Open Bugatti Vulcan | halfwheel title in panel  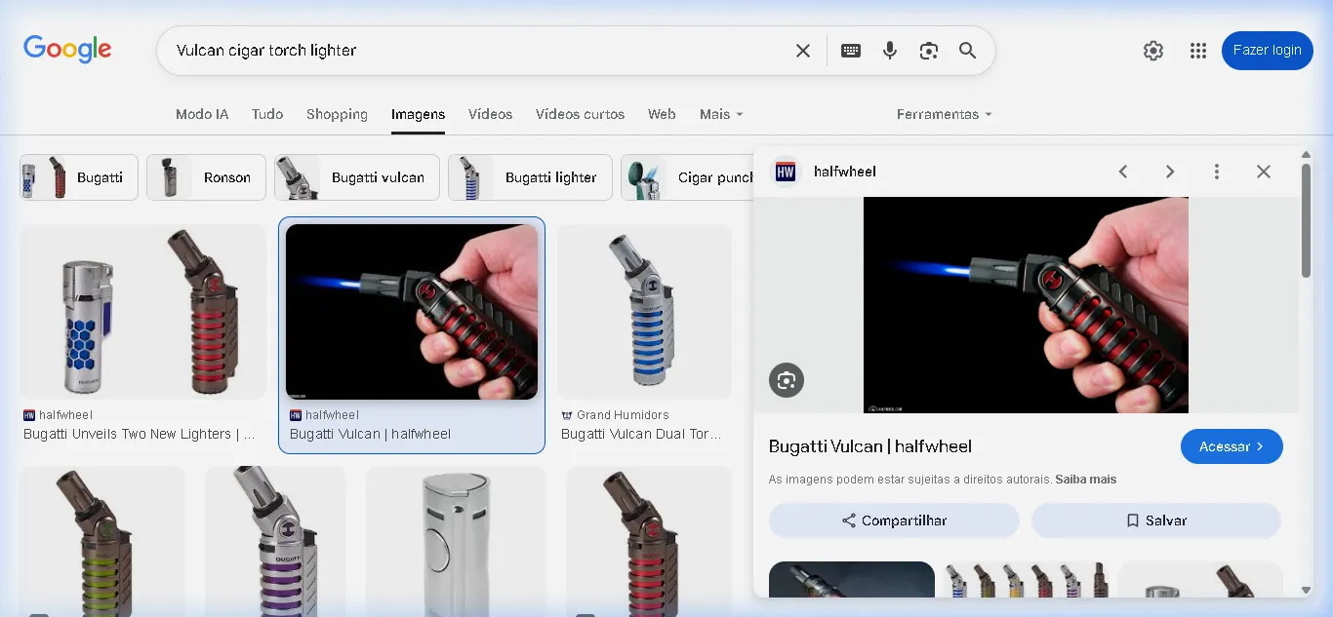tap(870, 446)
